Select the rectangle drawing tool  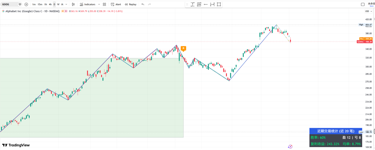(x=219, y=4)
